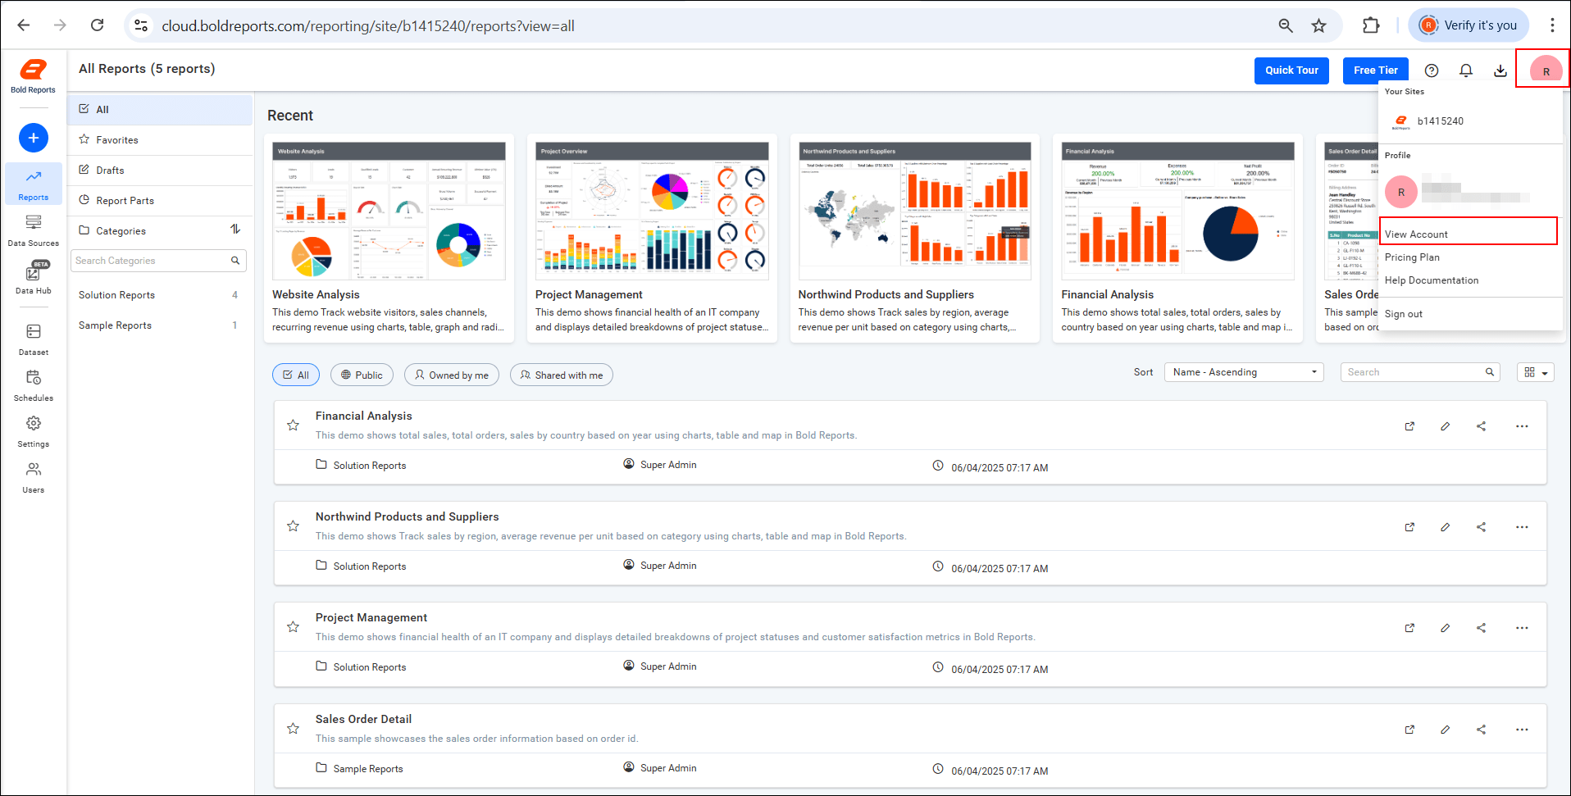Favorite the Project Management report
Image resolution: width=1571 pixels, height=796 pixels.
click(x=293, y=627)
